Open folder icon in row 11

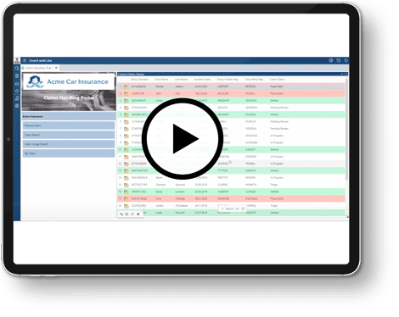tap(126, 157)
